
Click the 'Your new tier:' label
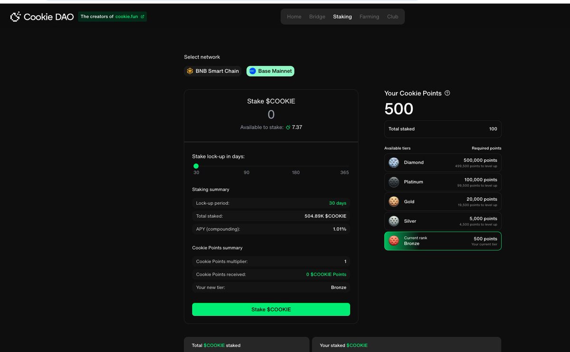pyautogui.click(x=210, y=287)
